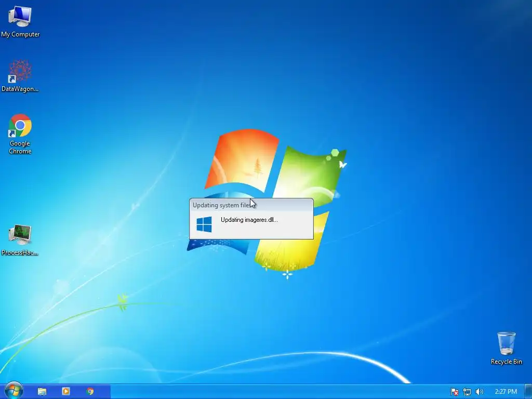Open the Windows Start orb
This screenshot has width=532, height=399.
14,391
